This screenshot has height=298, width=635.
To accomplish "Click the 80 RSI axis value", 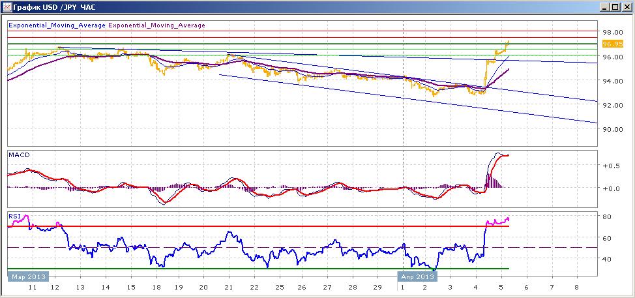I will click(607, 216).
